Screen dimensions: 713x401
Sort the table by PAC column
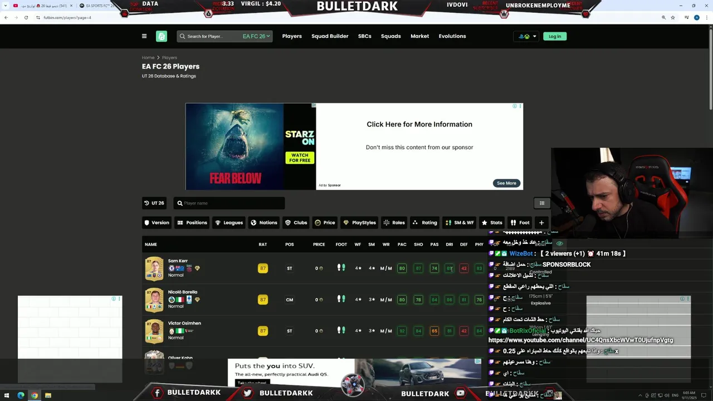coord(402,244)
